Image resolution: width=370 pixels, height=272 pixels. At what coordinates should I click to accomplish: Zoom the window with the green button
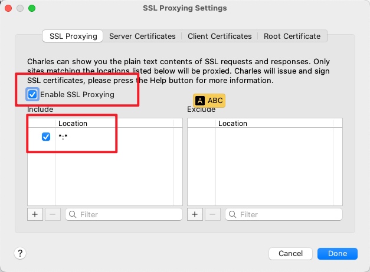32,8
